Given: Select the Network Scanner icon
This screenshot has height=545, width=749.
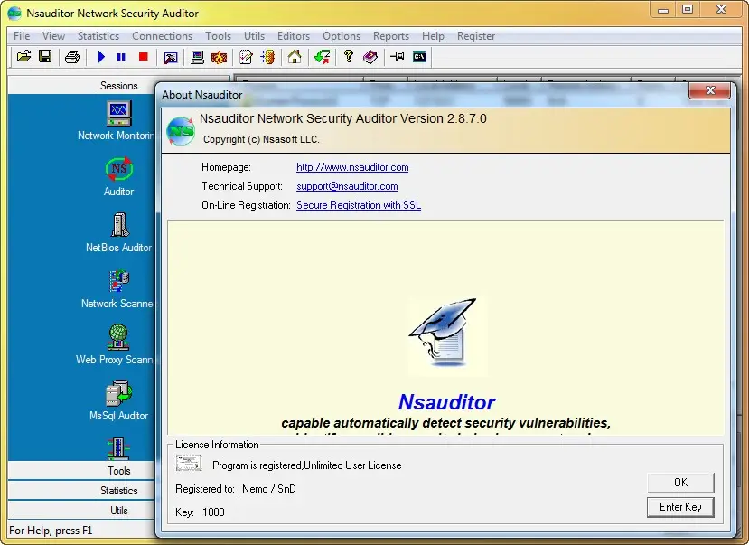Looking at the screenshot, I should tap(119, 281).
